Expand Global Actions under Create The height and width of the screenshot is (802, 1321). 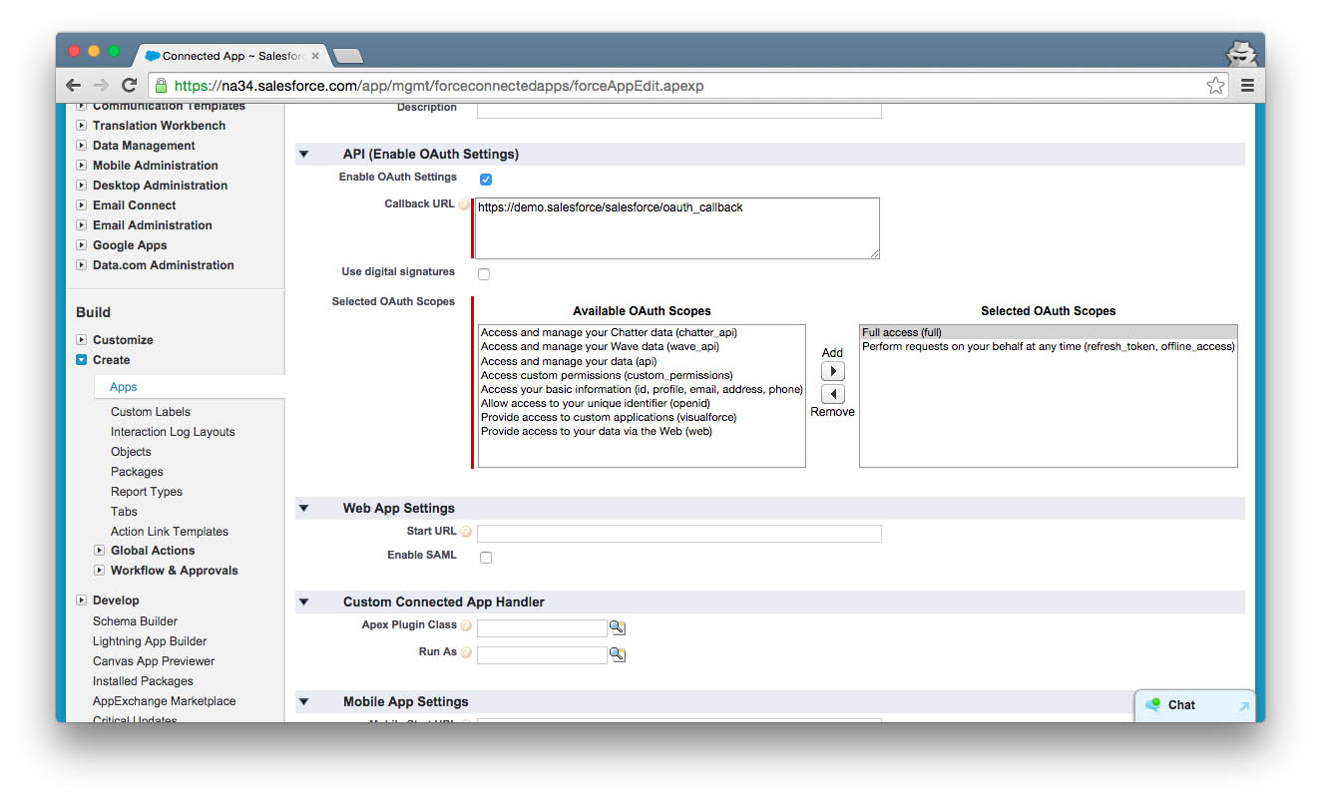click(x=100, y=551)
